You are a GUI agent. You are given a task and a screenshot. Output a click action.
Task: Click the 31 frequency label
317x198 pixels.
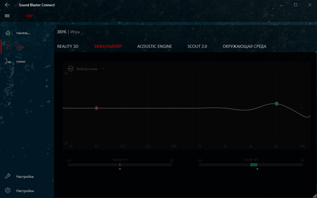(71, 146)
